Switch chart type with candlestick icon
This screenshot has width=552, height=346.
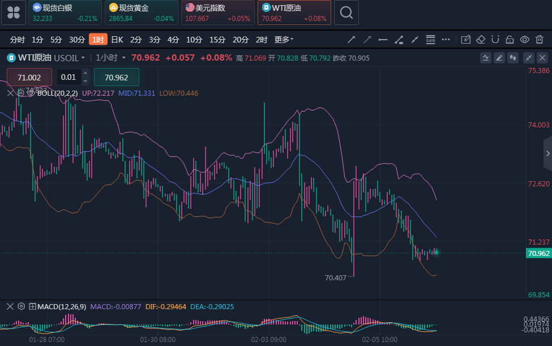coord(514,57)
